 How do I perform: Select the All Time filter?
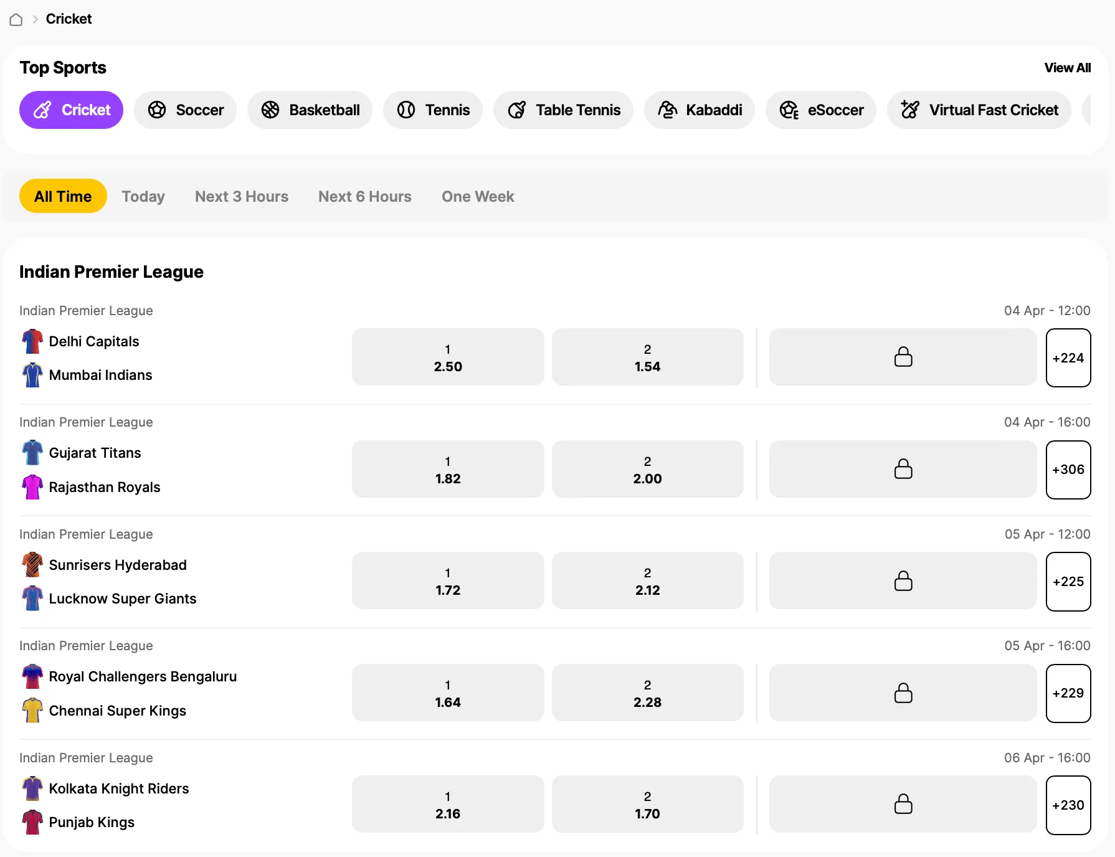pyautogui.click(x=63, y=196)
